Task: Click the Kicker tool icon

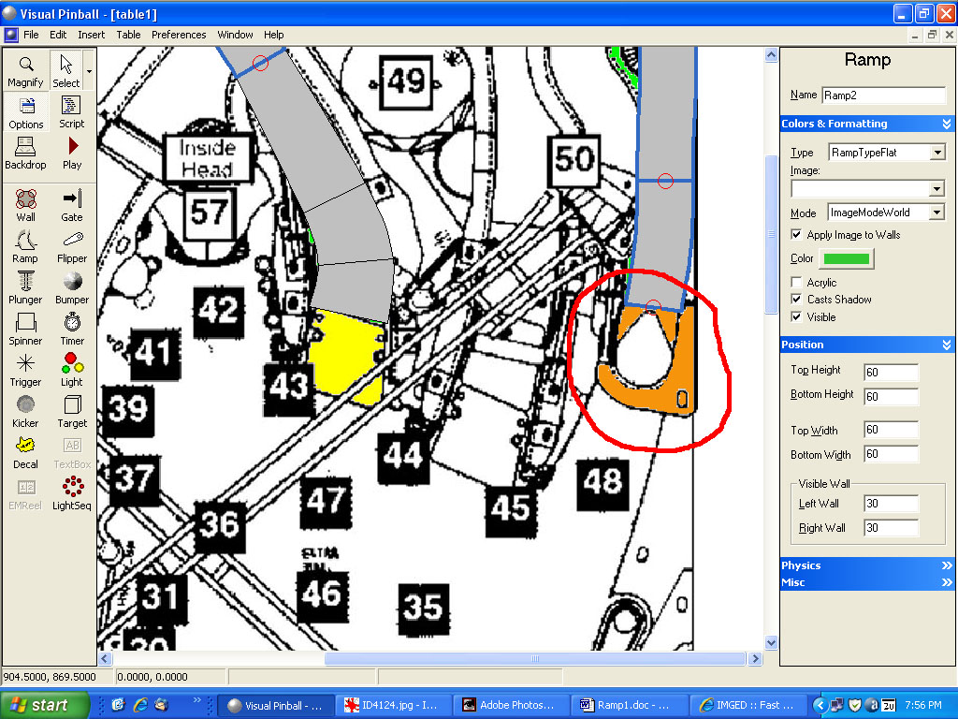Action: click(x=25, y=411)
